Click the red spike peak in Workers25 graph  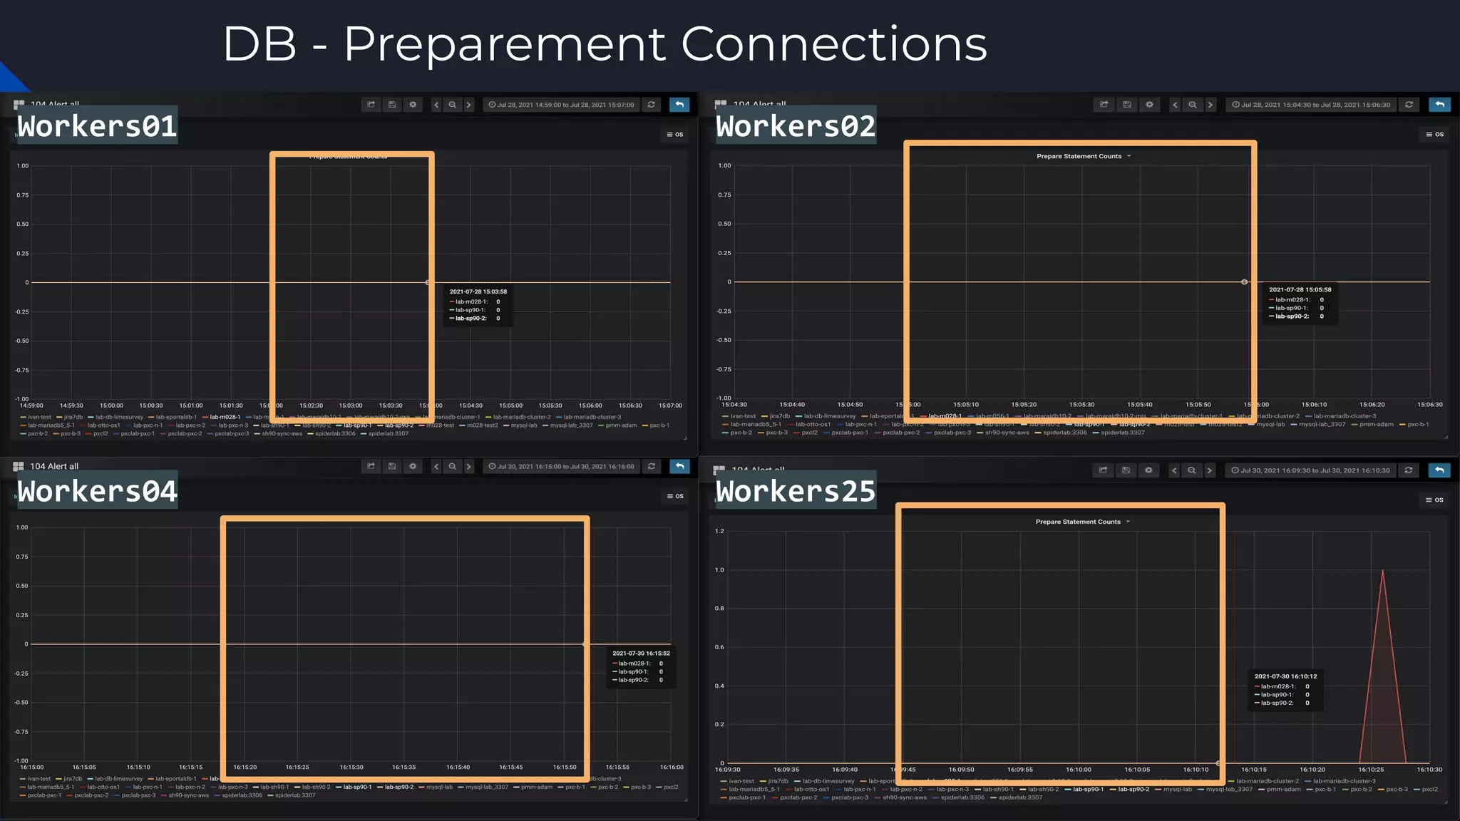(1383, 571)
